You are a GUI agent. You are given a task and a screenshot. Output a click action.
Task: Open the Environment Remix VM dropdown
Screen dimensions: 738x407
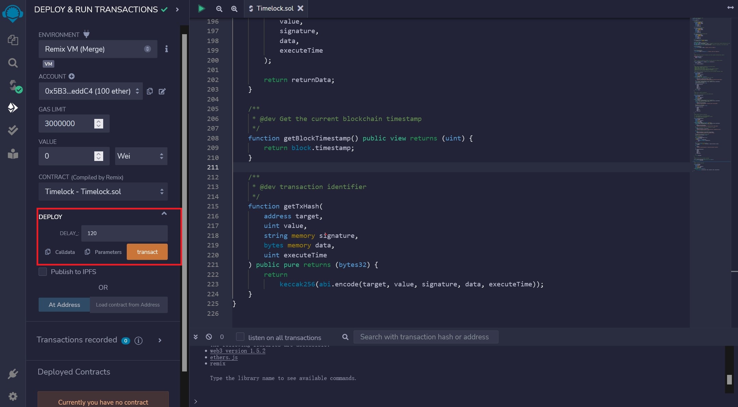[98, 49]
